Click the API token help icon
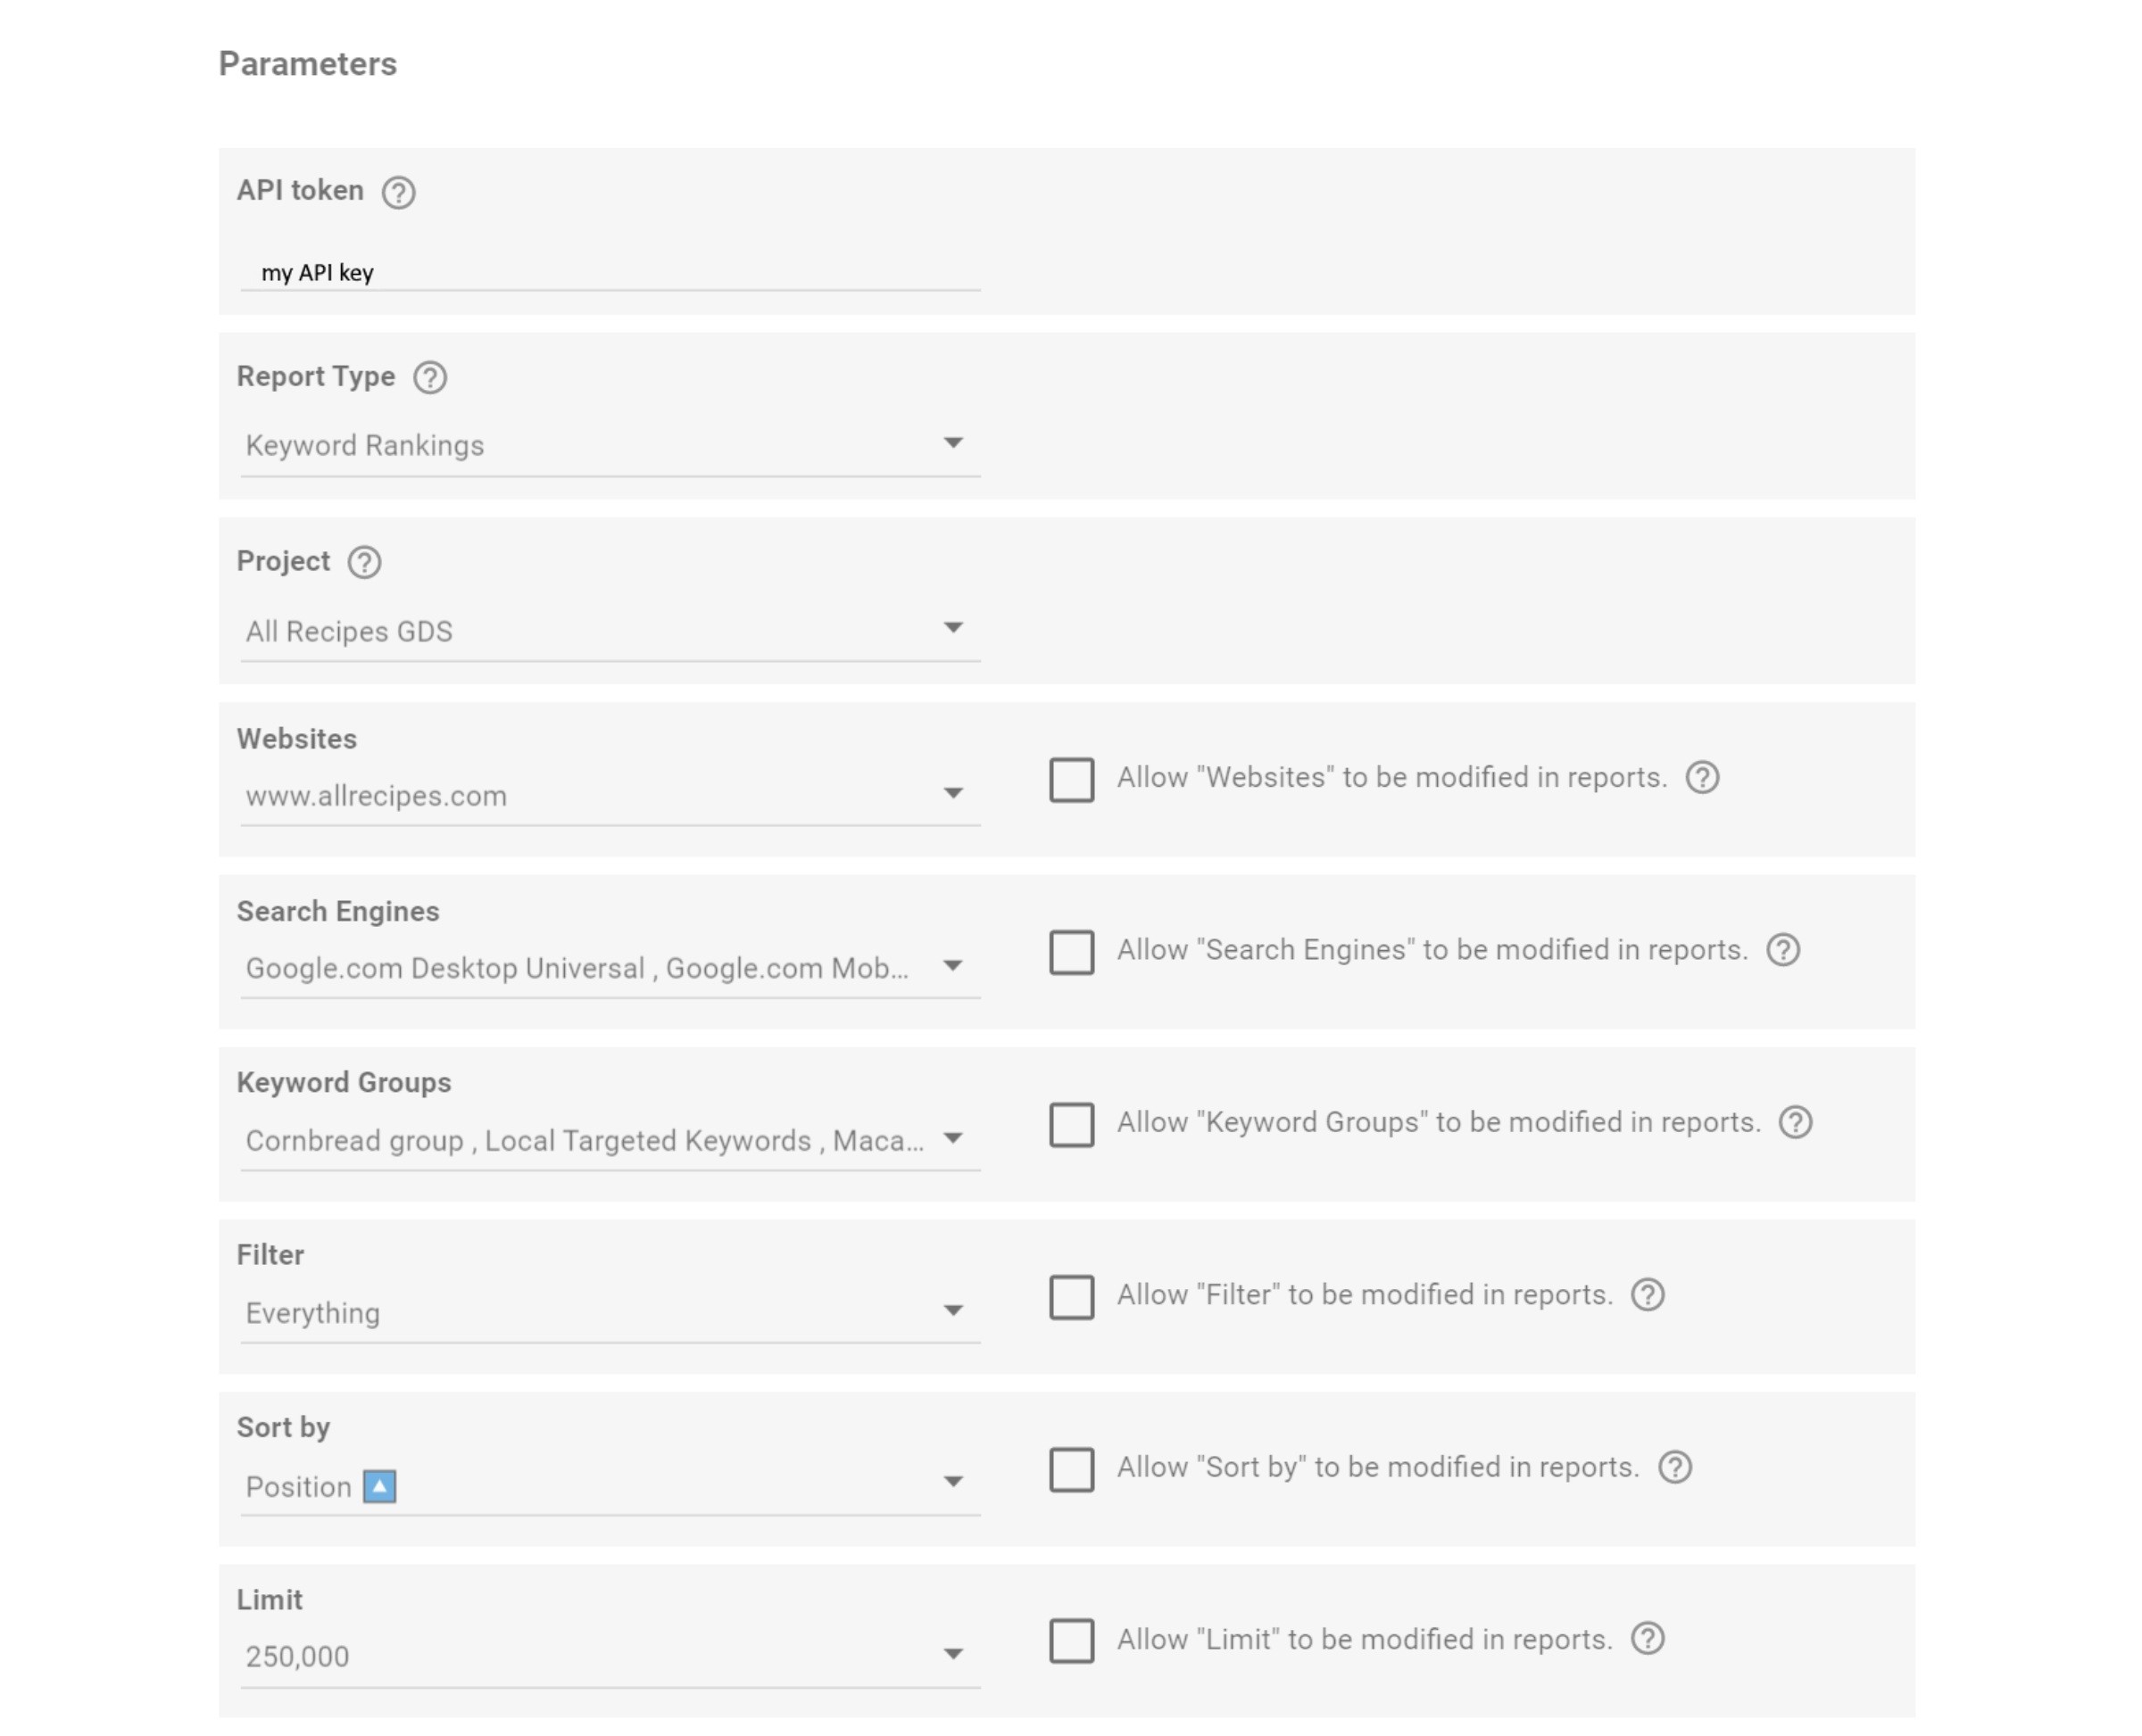Image resolution: width=2142 pixels, height=1736 pixels. coord(398,192)
